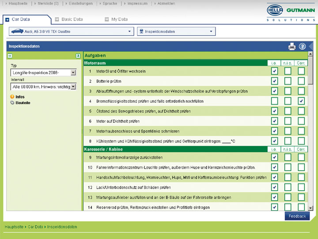Open the Inspektionsdaten data type dropdown
This screenshot has width=318, height=239.
176,31
